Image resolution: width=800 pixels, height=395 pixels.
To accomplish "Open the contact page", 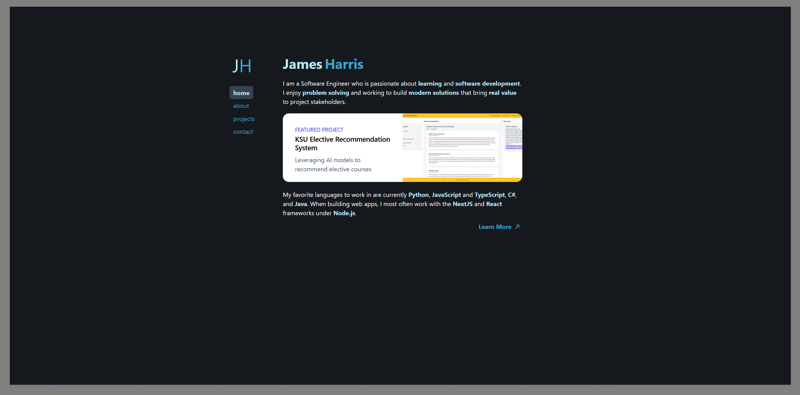I will (x=243, y=132).
